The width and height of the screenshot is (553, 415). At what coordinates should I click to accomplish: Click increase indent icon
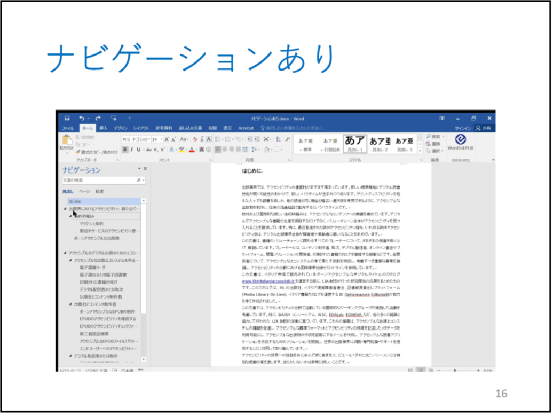(257, 139)
